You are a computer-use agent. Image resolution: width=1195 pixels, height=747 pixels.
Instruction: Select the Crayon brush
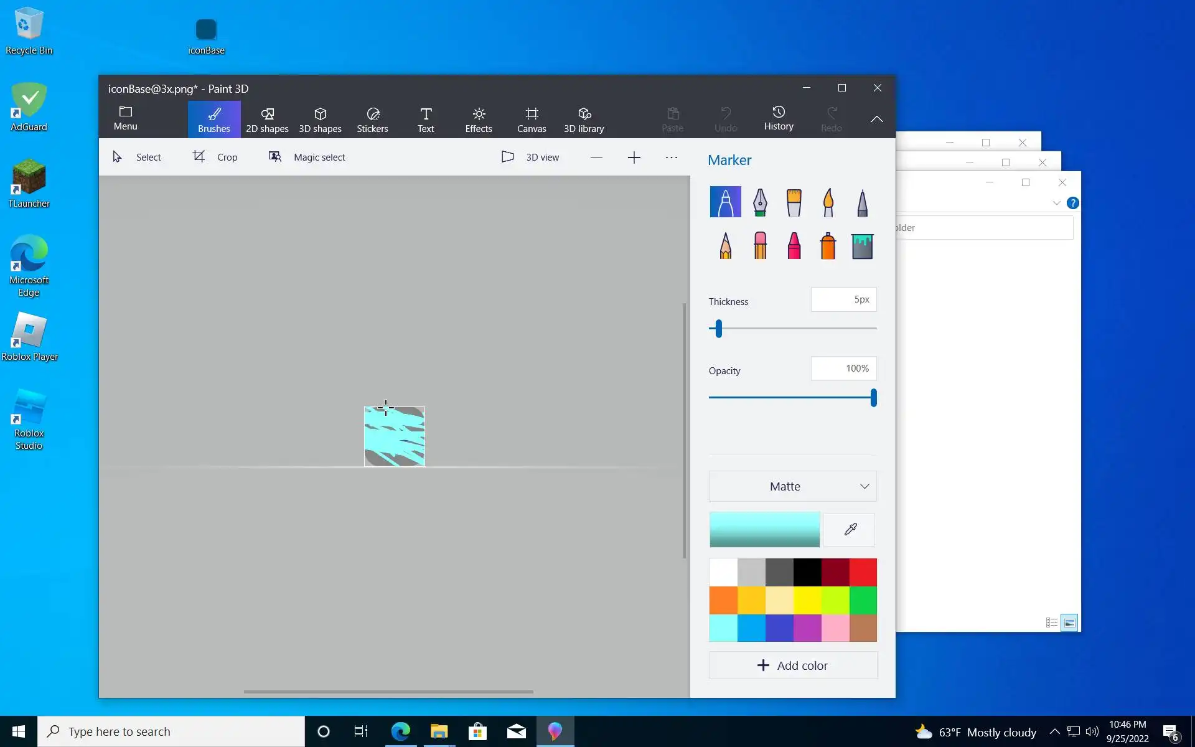tap(794, 245)
